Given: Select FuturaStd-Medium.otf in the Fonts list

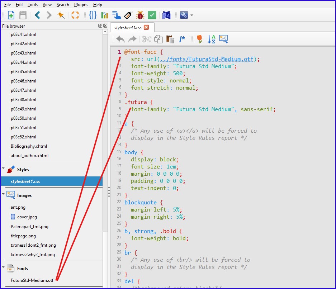Looking at the screenshot, I should [x=32, y=280].
